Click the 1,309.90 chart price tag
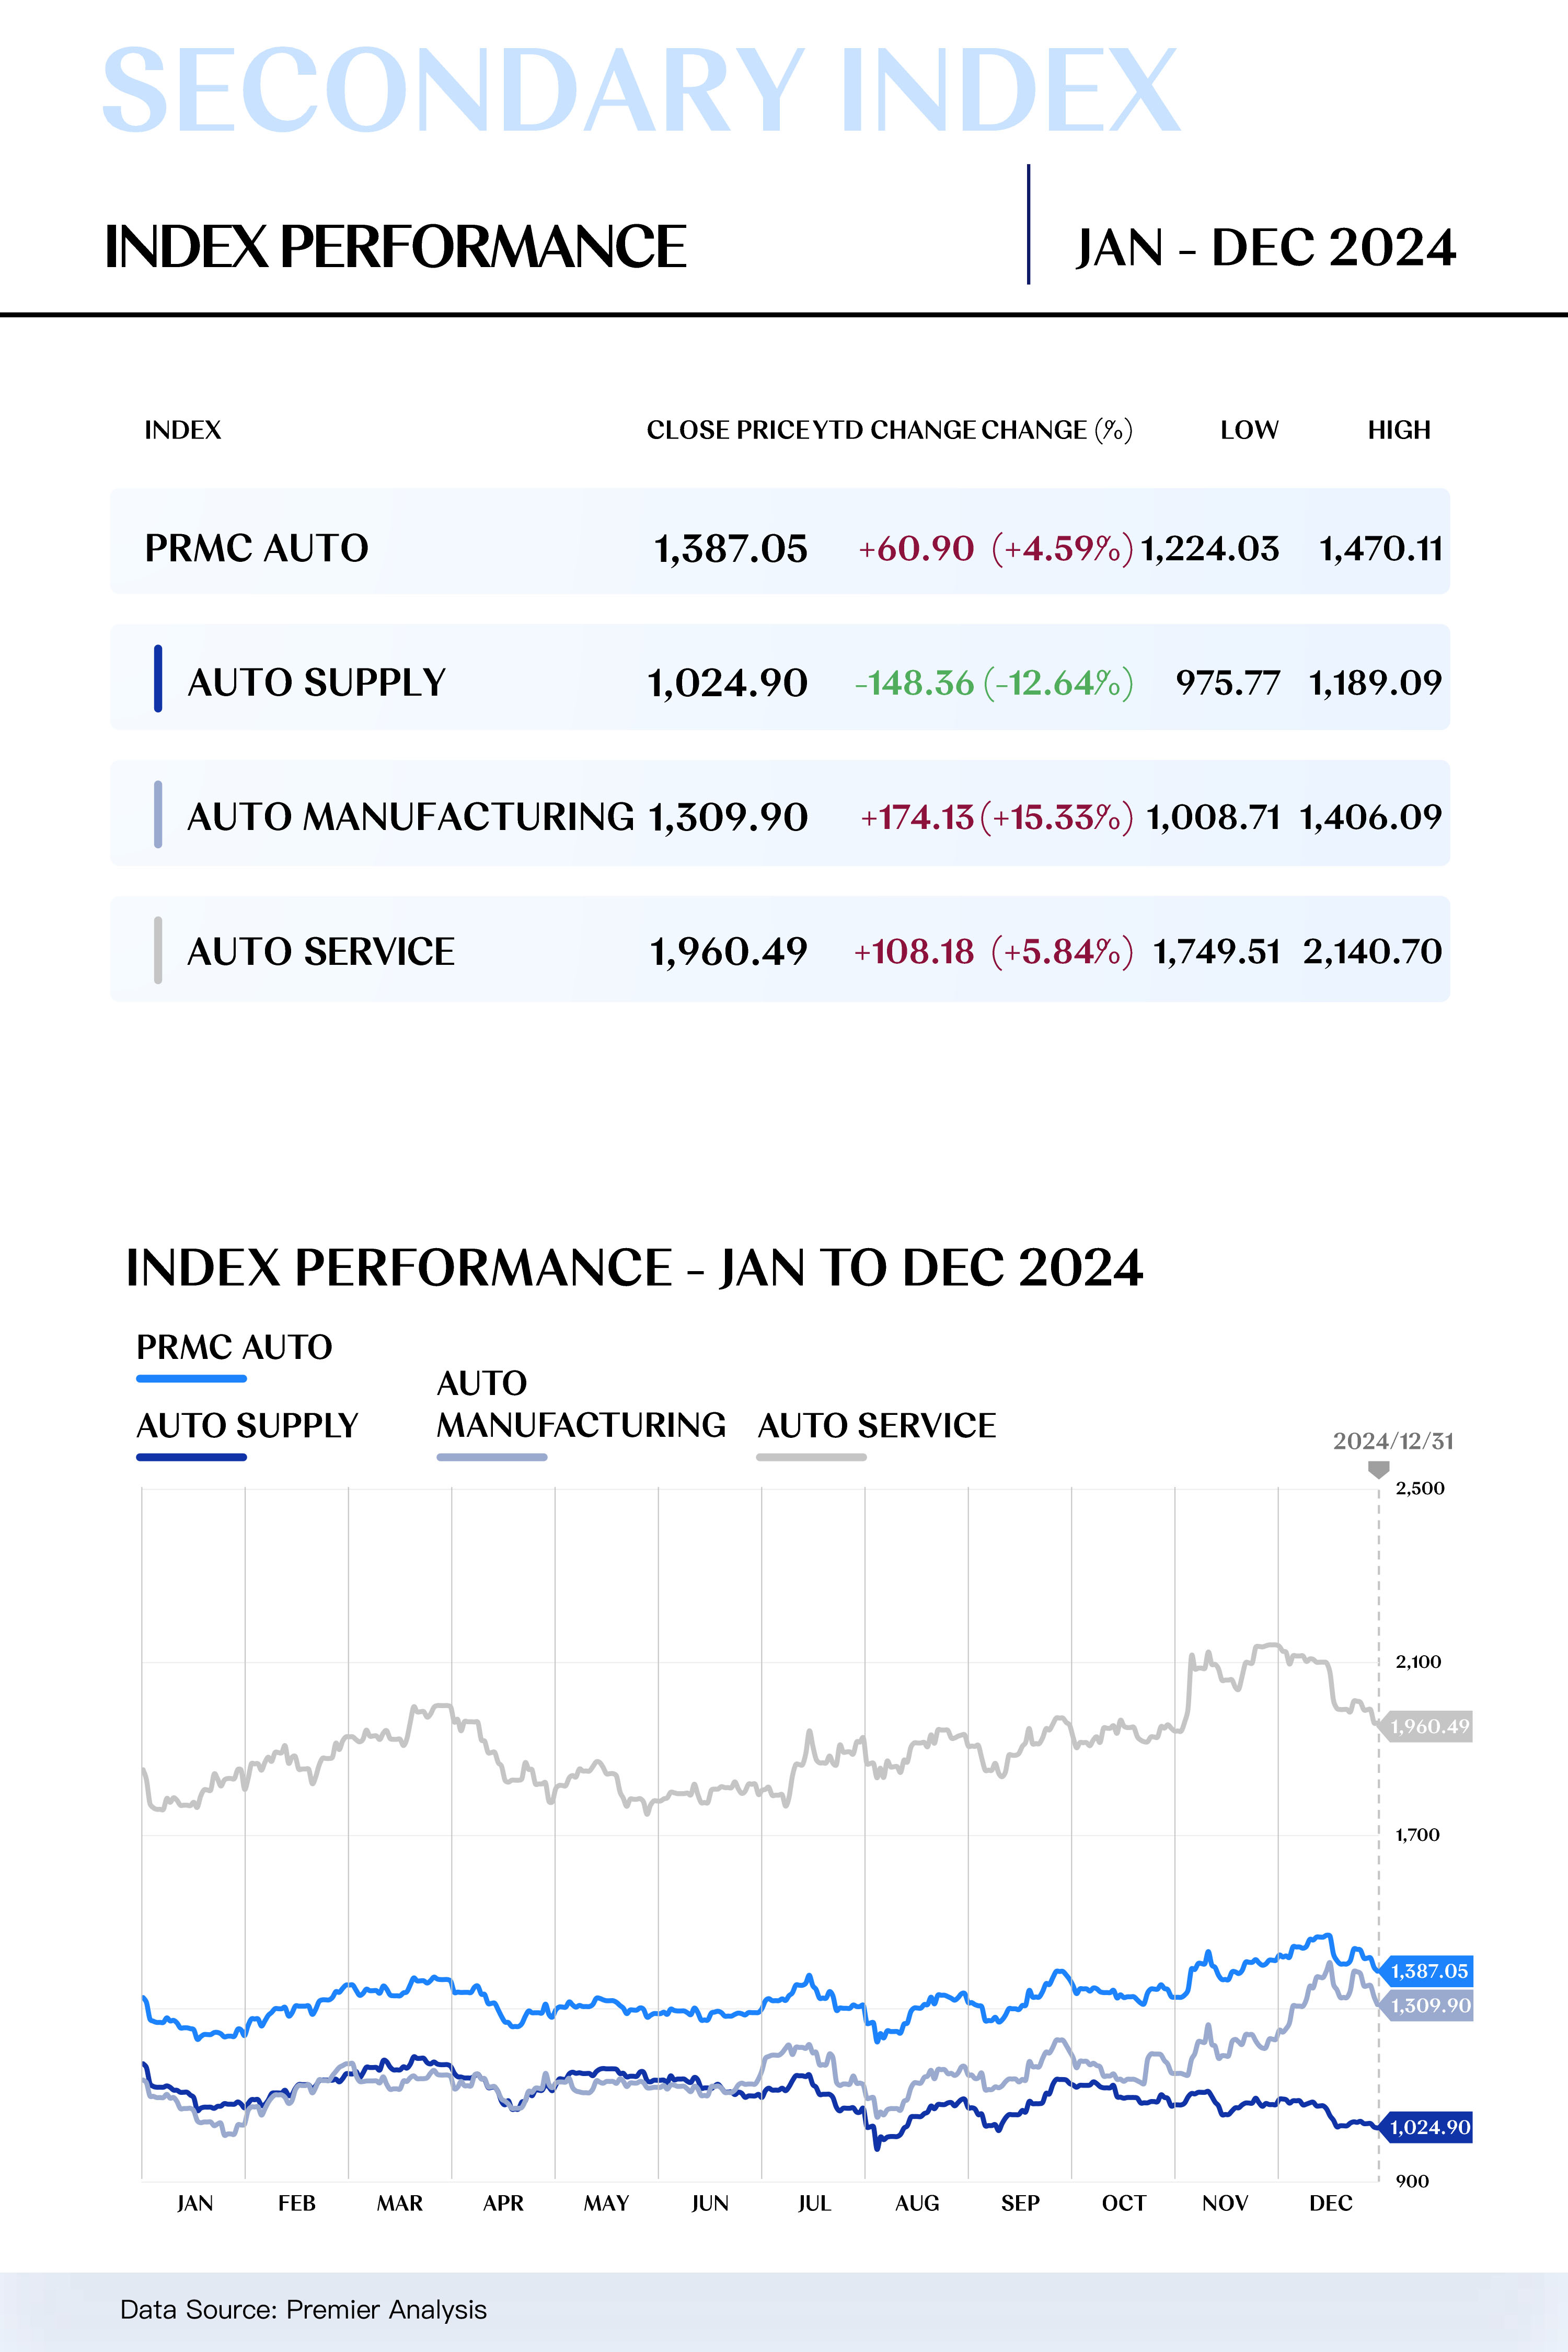The height and width of the screenshot is (2352, 1568). click(1430, 2005)
